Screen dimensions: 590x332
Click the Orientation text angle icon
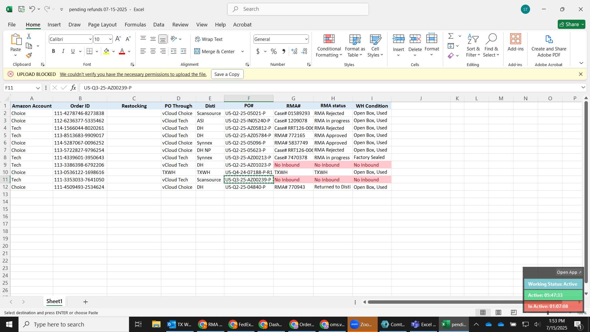[x=174, y=39]
